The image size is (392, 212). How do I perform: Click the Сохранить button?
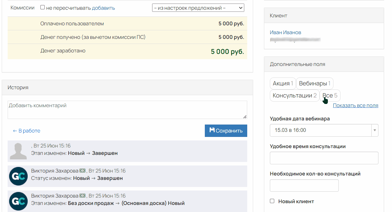[x=226, y=130]
